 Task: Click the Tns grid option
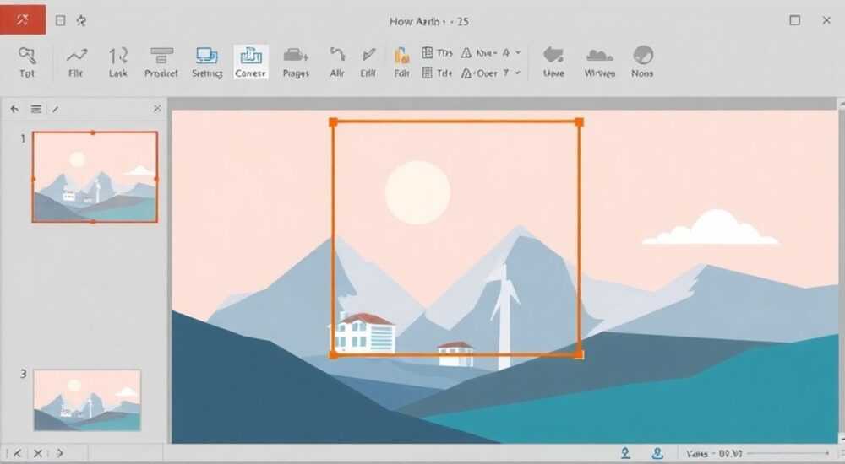point(437,53)
